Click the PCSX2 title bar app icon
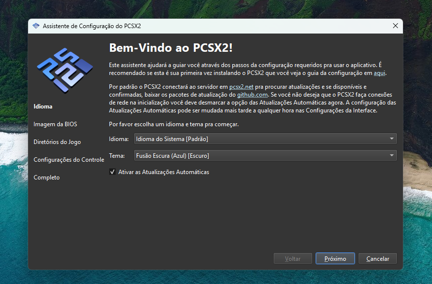The height and width of the screenshot is (284, 432). 36,26
